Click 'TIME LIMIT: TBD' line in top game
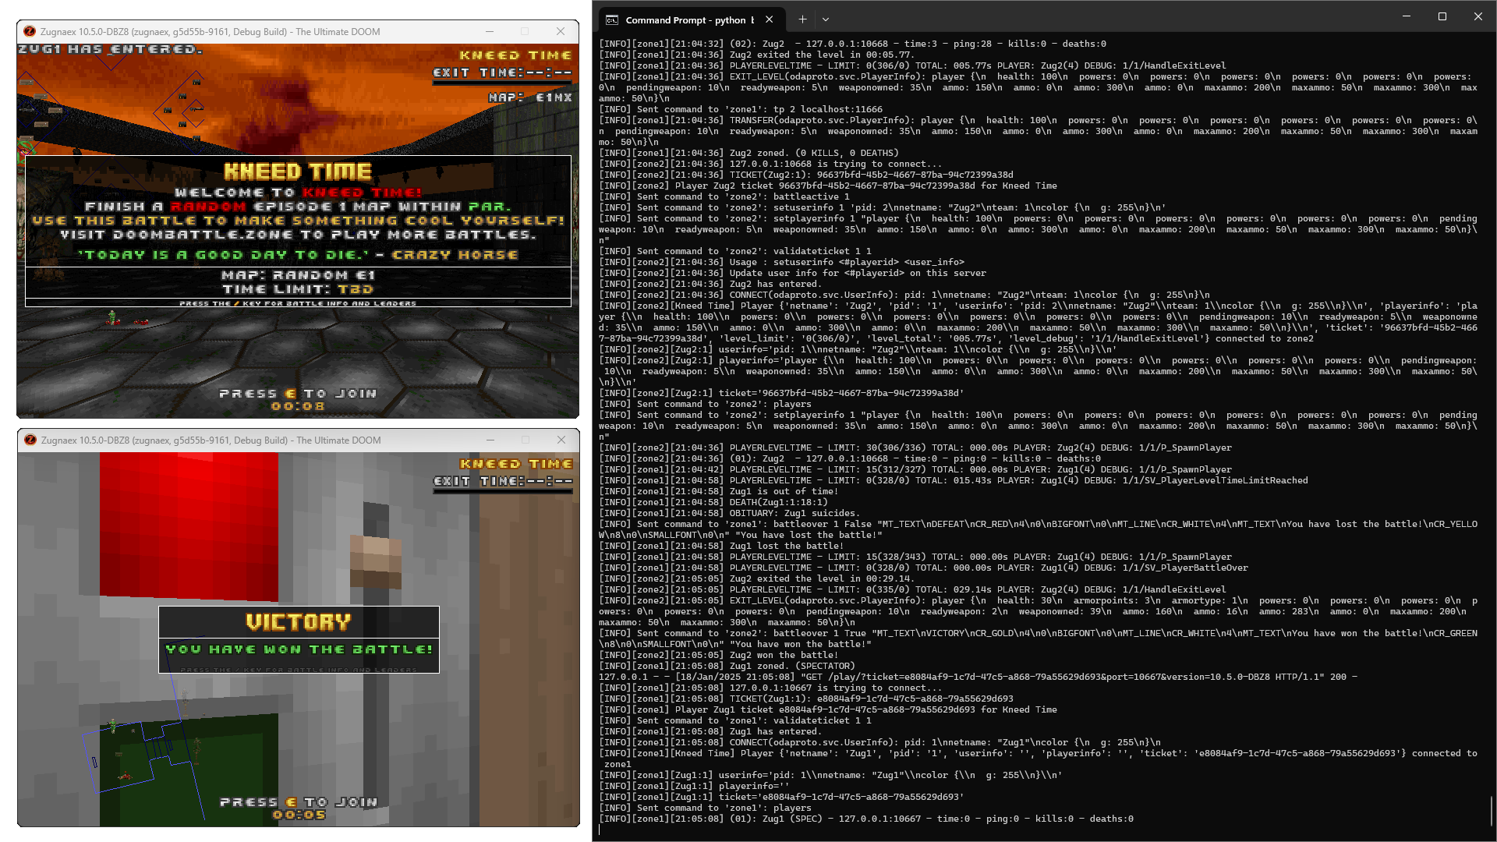This screenshot has width=1497, height=842. point(298,289)
